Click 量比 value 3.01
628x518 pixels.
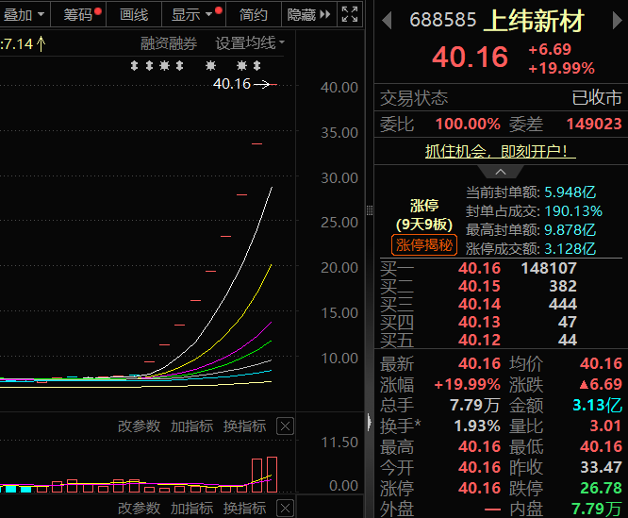click(605, 426)
